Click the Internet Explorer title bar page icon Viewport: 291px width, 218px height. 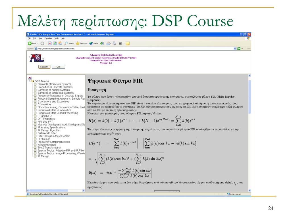point(28,34)
